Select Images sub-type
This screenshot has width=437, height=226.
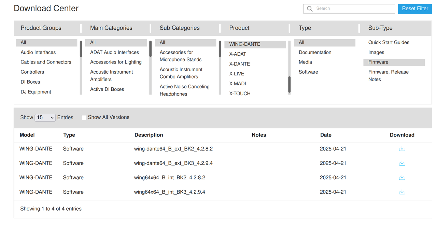(x=376, y=52)
